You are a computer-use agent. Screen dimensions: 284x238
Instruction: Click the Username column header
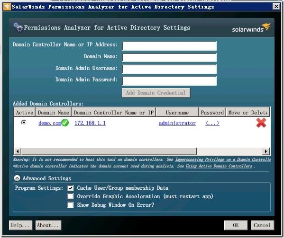(177, 113)
